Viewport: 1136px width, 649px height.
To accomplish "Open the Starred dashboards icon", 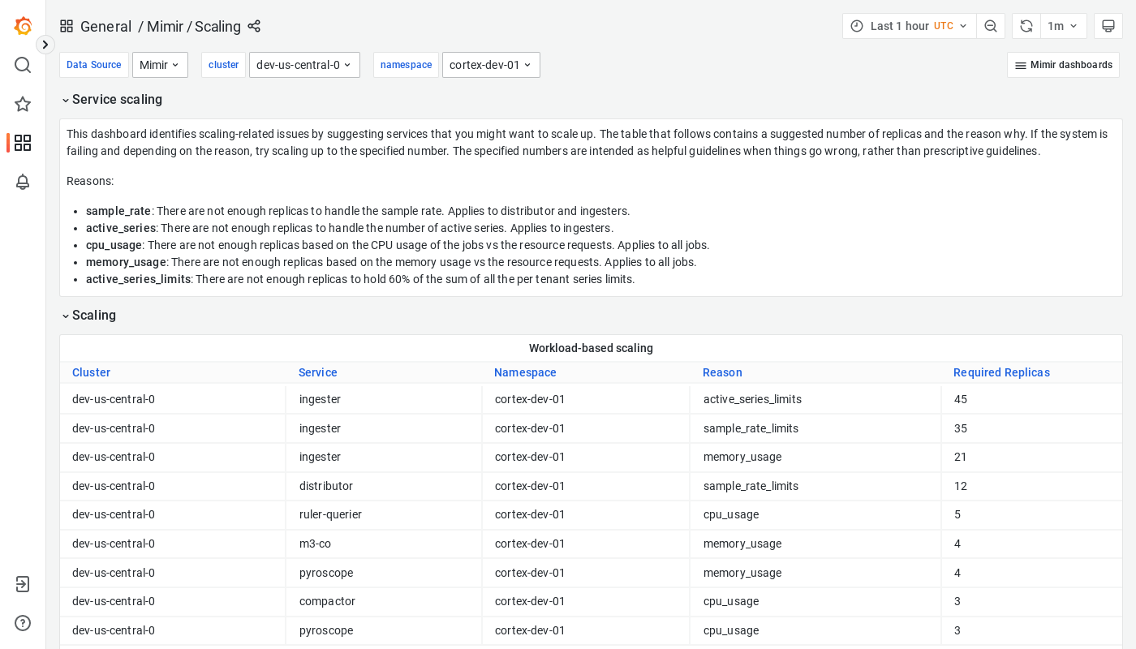I will point(23,104).
